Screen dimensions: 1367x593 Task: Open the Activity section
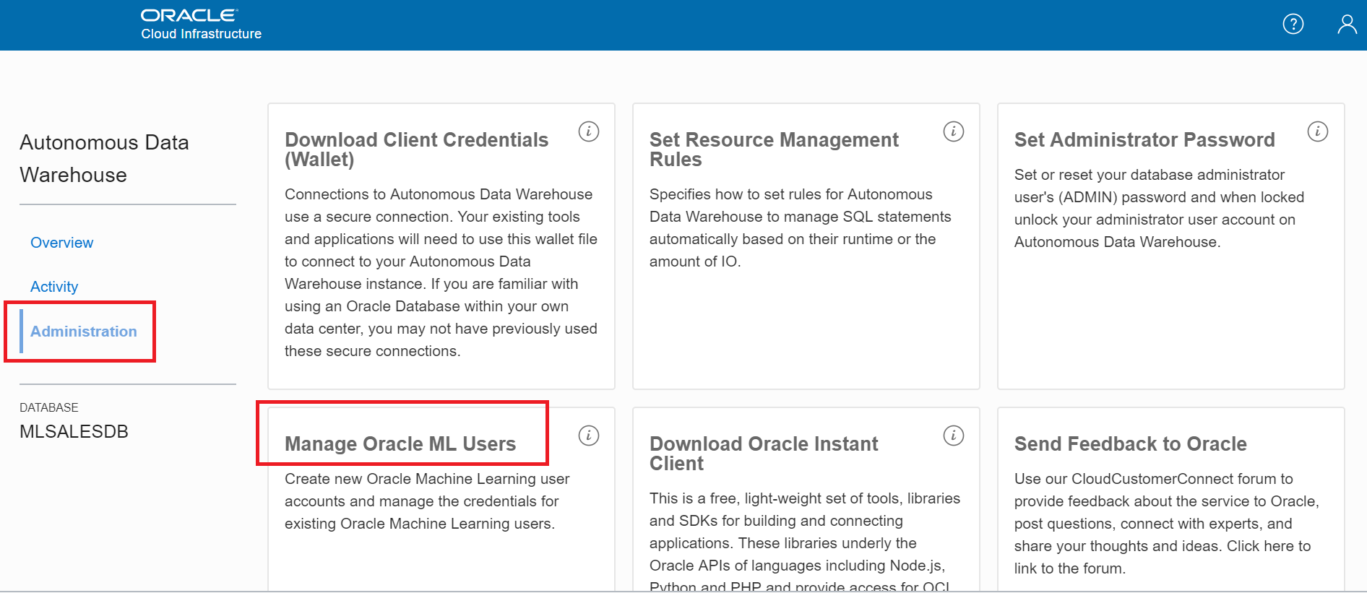54,287
